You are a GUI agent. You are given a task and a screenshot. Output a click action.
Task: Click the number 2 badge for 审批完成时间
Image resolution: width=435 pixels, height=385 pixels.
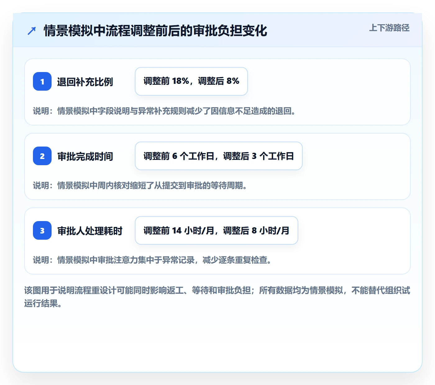(x=42, y=156)
